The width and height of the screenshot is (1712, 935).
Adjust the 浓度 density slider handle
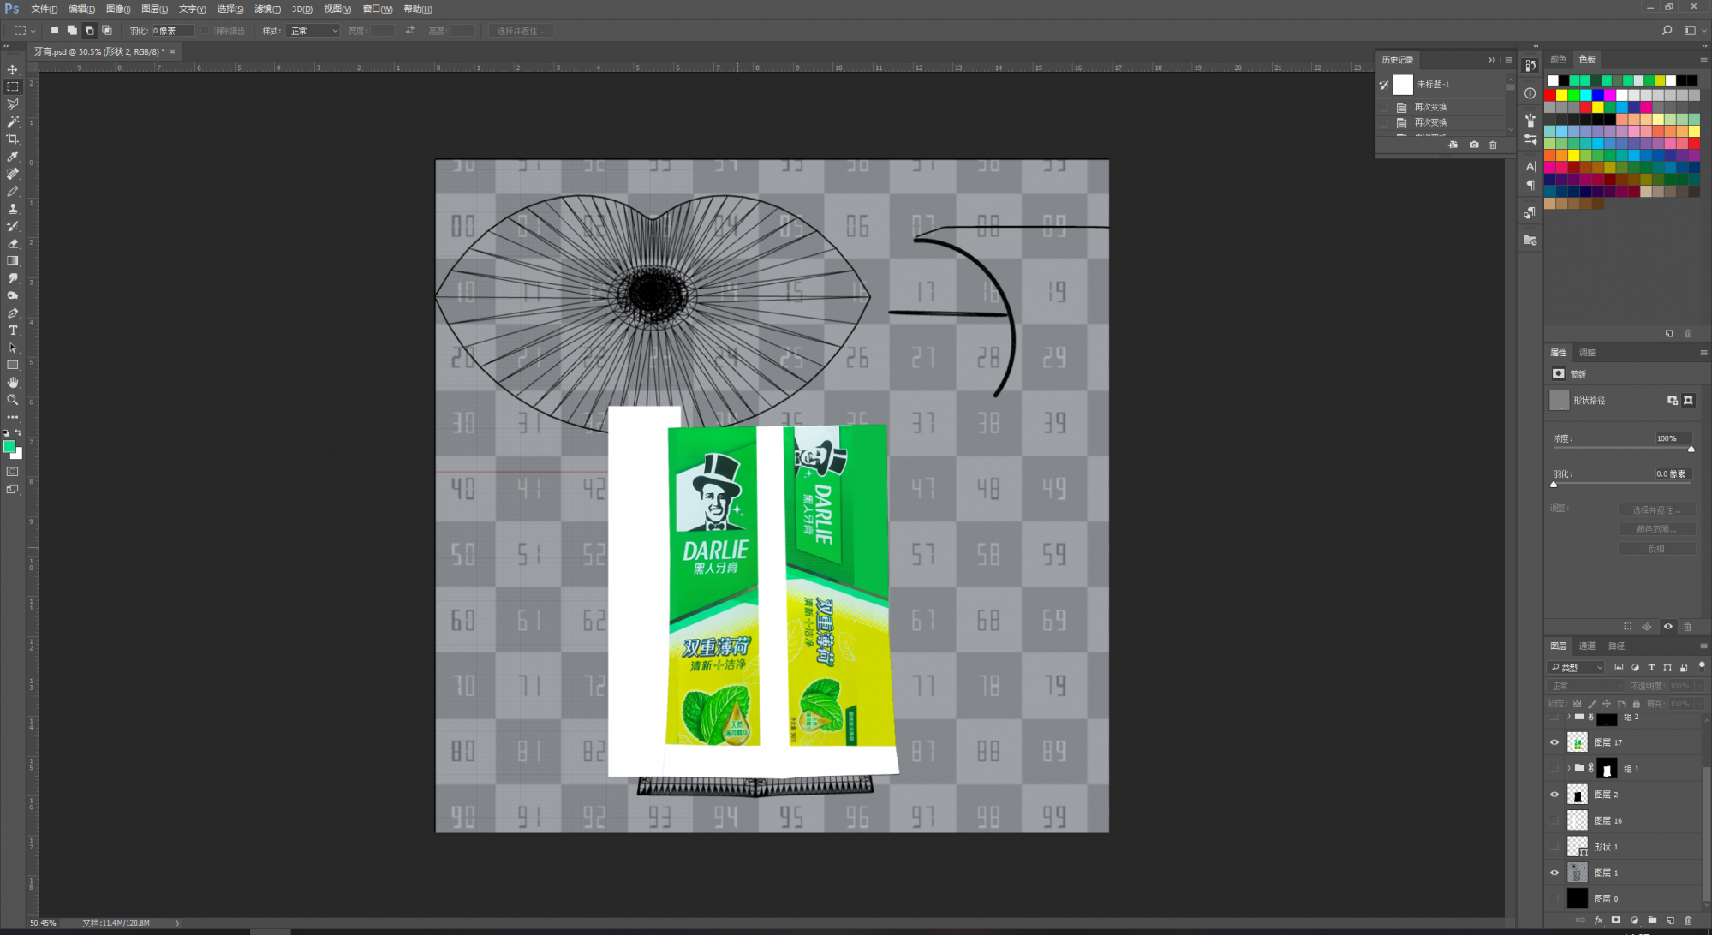[x=1691, y=449]
